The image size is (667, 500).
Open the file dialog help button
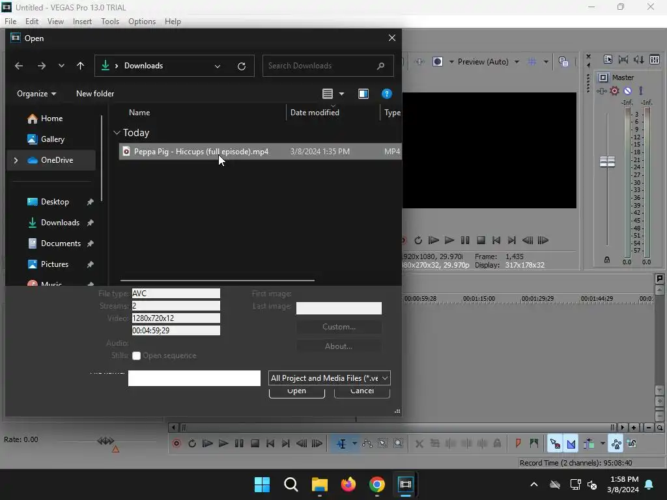pos(386,94)
